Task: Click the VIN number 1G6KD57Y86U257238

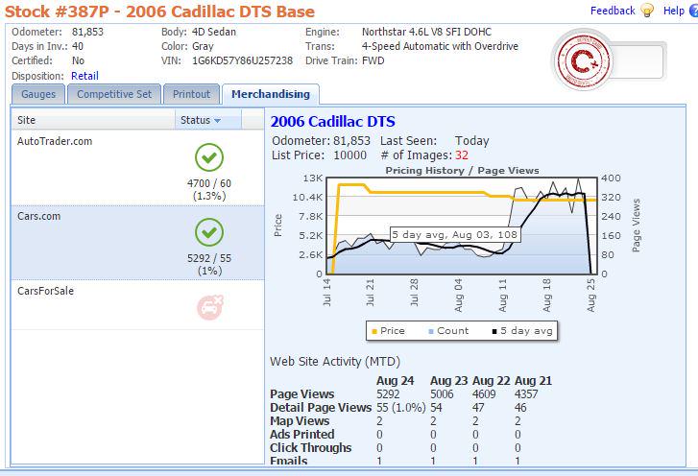Action: [x=242, y=61]
